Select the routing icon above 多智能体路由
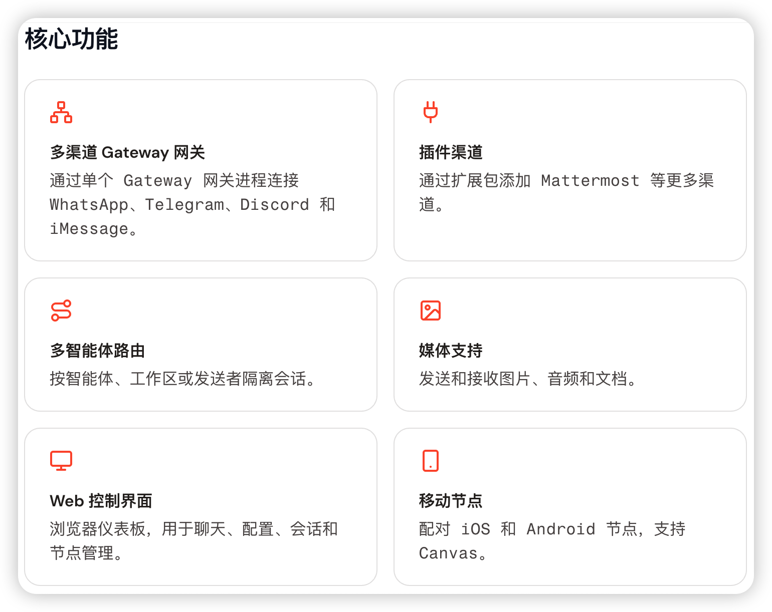The image size is (772, 612). [x=61, y=311]
